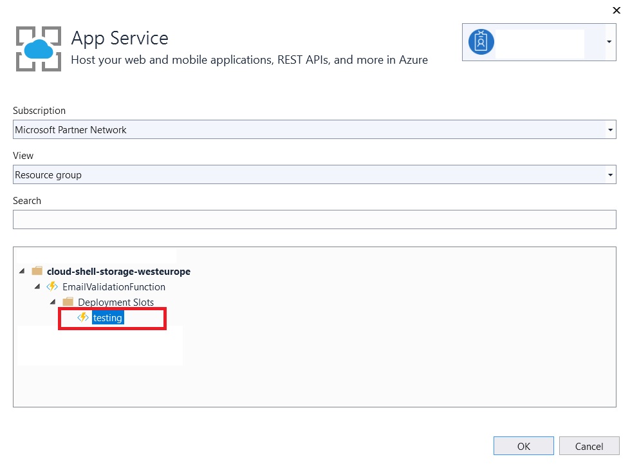630x466 pixels.
Task: Click the App Service cloud icon
Action: point(37,48)
